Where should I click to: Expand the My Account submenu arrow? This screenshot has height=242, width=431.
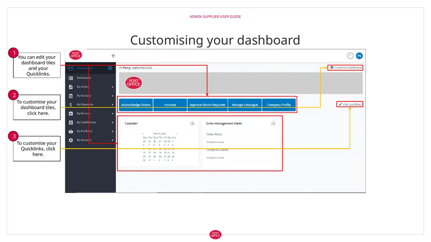(113, 140)
